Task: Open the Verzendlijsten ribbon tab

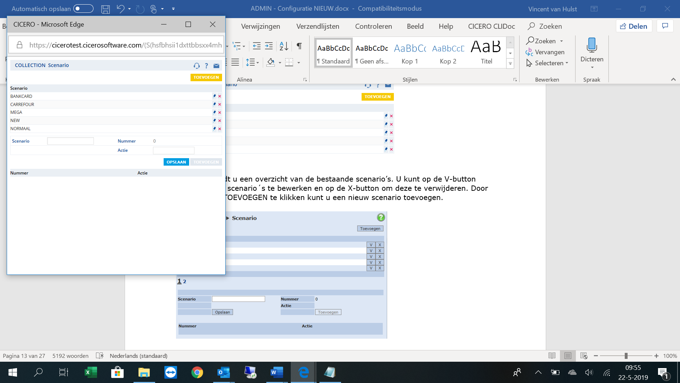Action: point(318,26)
